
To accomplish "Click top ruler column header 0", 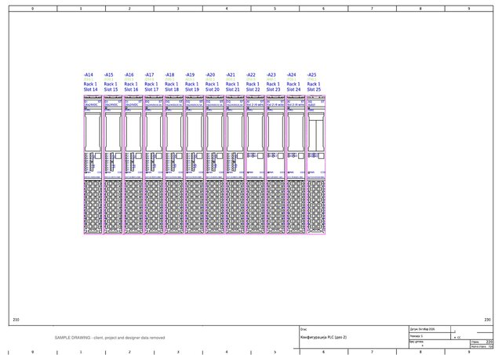I will coord(33,9).
